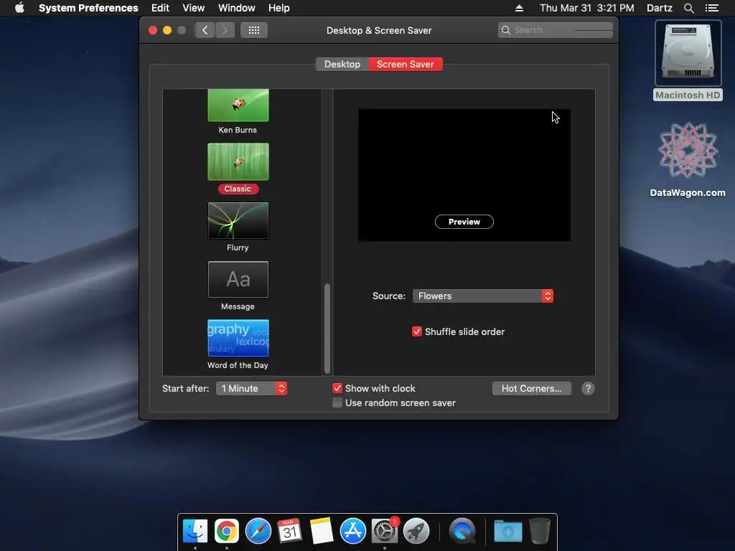This screenshot has width=735, height=551.
Task: Open the Help menu
Action: [279, 8]
